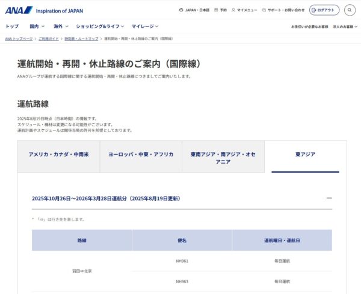Switch to the ヨーロッパ・中東・アフリカ tab
This screenshot has height=294, width=361.
tap(141, 155)
